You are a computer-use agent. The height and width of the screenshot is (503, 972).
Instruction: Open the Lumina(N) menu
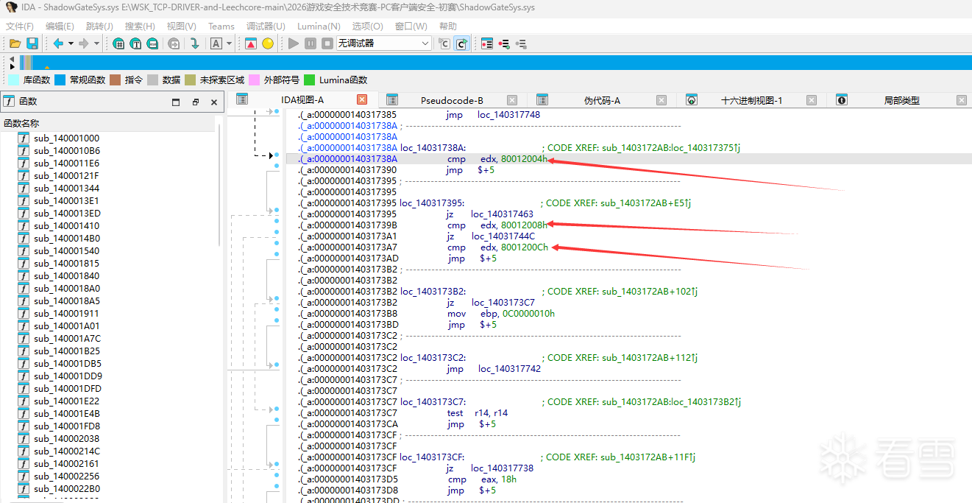coord(319,26)
